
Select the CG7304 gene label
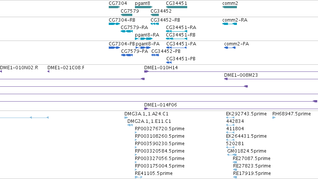point(118,3)
